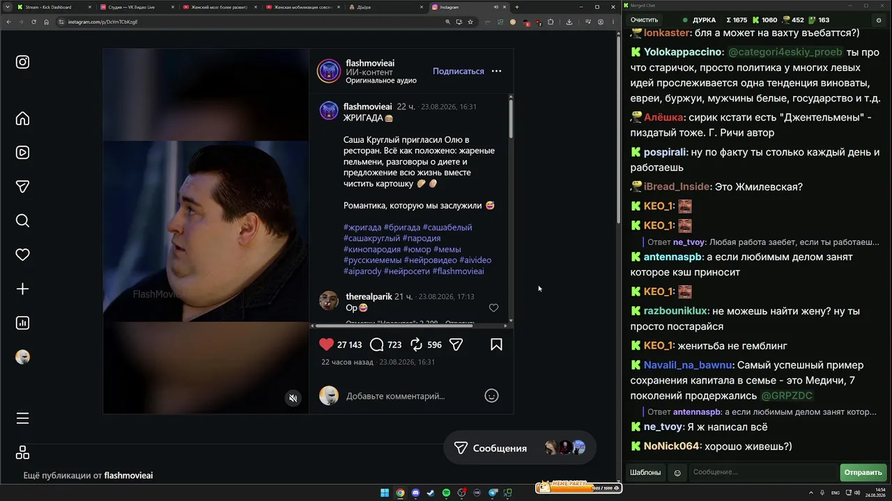Image resolution: width=892 pixels, height=501 pixels.
Task: Switch to Женская мобилизация YouTube tab
Action: click(x=302, y=7)
